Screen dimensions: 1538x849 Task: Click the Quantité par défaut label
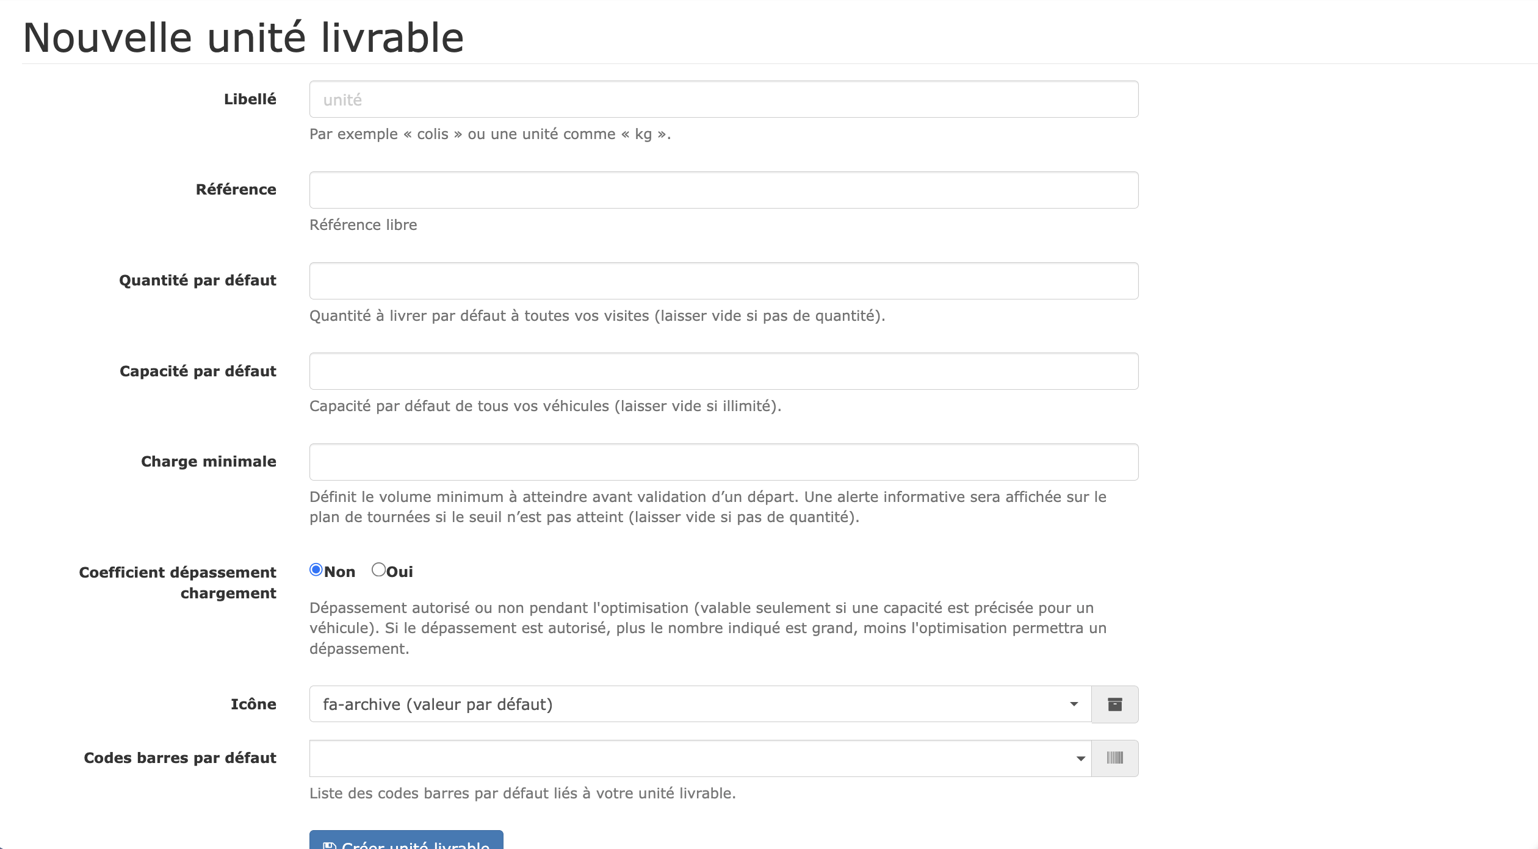pos(197,281)
